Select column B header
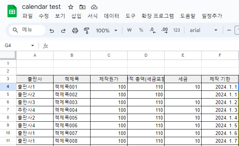Image resolution: width=239 pixels, height=146 pixels. coord(72,55)
